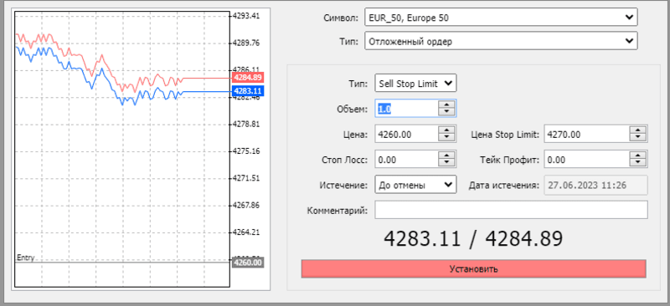Decrease Цена with the down arrow
This screenshot has width=670, height=306.
tap(446, 137)
